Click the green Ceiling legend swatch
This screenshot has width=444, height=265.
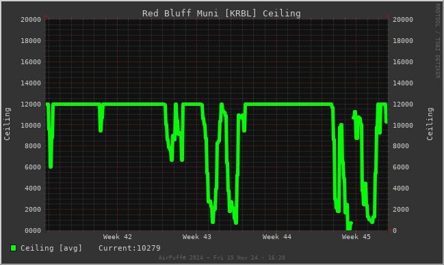click(13, 248)
